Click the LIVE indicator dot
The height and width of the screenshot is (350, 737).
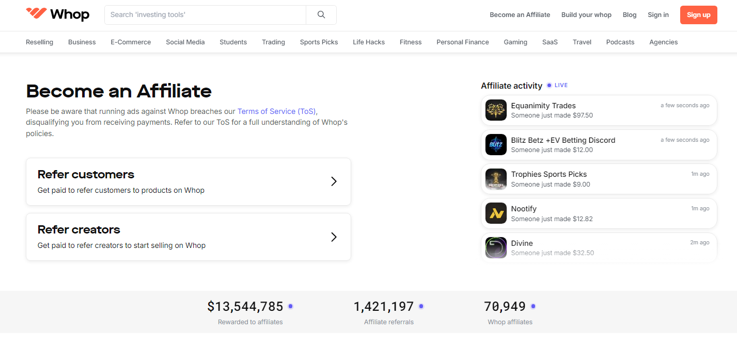pos(549,85)
